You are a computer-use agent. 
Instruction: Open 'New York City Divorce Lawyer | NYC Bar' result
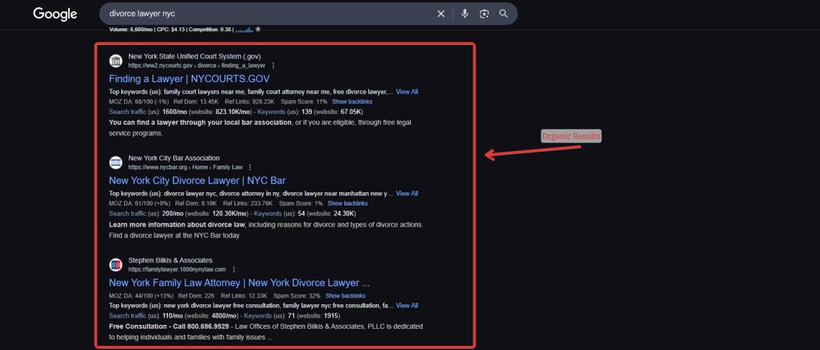click(197, 180)
